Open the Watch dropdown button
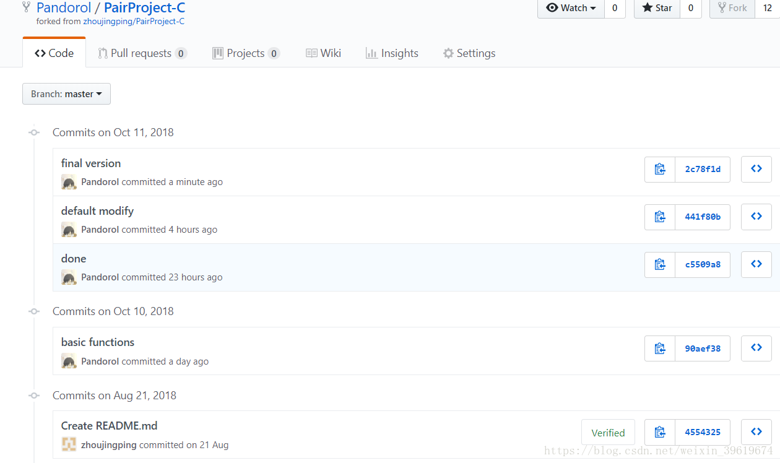The width and height of the screenshot is (780, 463). [x=571, y=8]
